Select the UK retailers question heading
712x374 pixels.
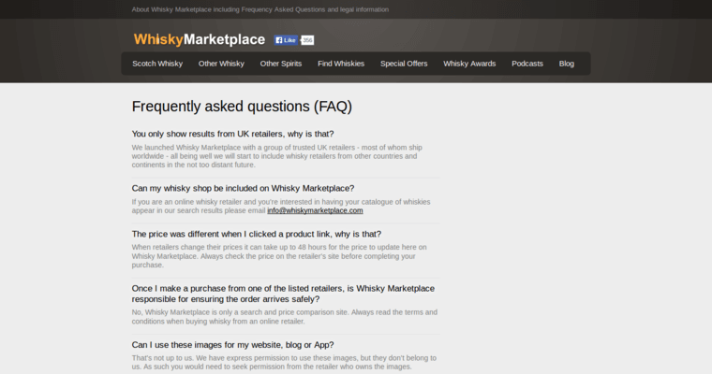click(232, 134)
